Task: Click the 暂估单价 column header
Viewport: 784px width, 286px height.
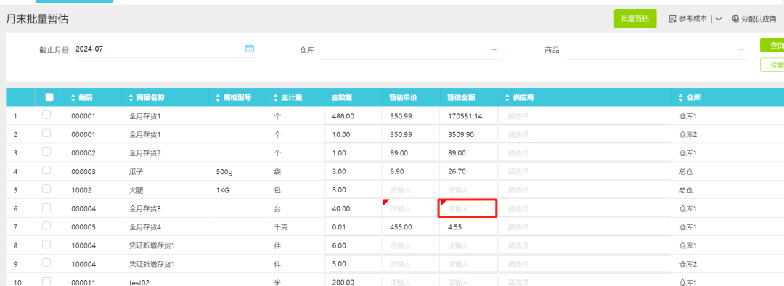Action: pos(403,97)
